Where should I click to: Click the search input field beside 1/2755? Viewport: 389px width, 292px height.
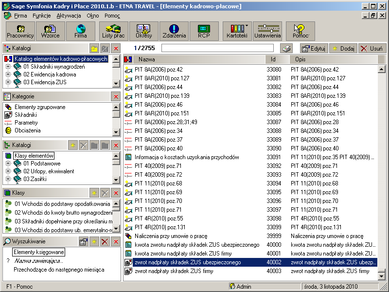(x=217, y=48)
